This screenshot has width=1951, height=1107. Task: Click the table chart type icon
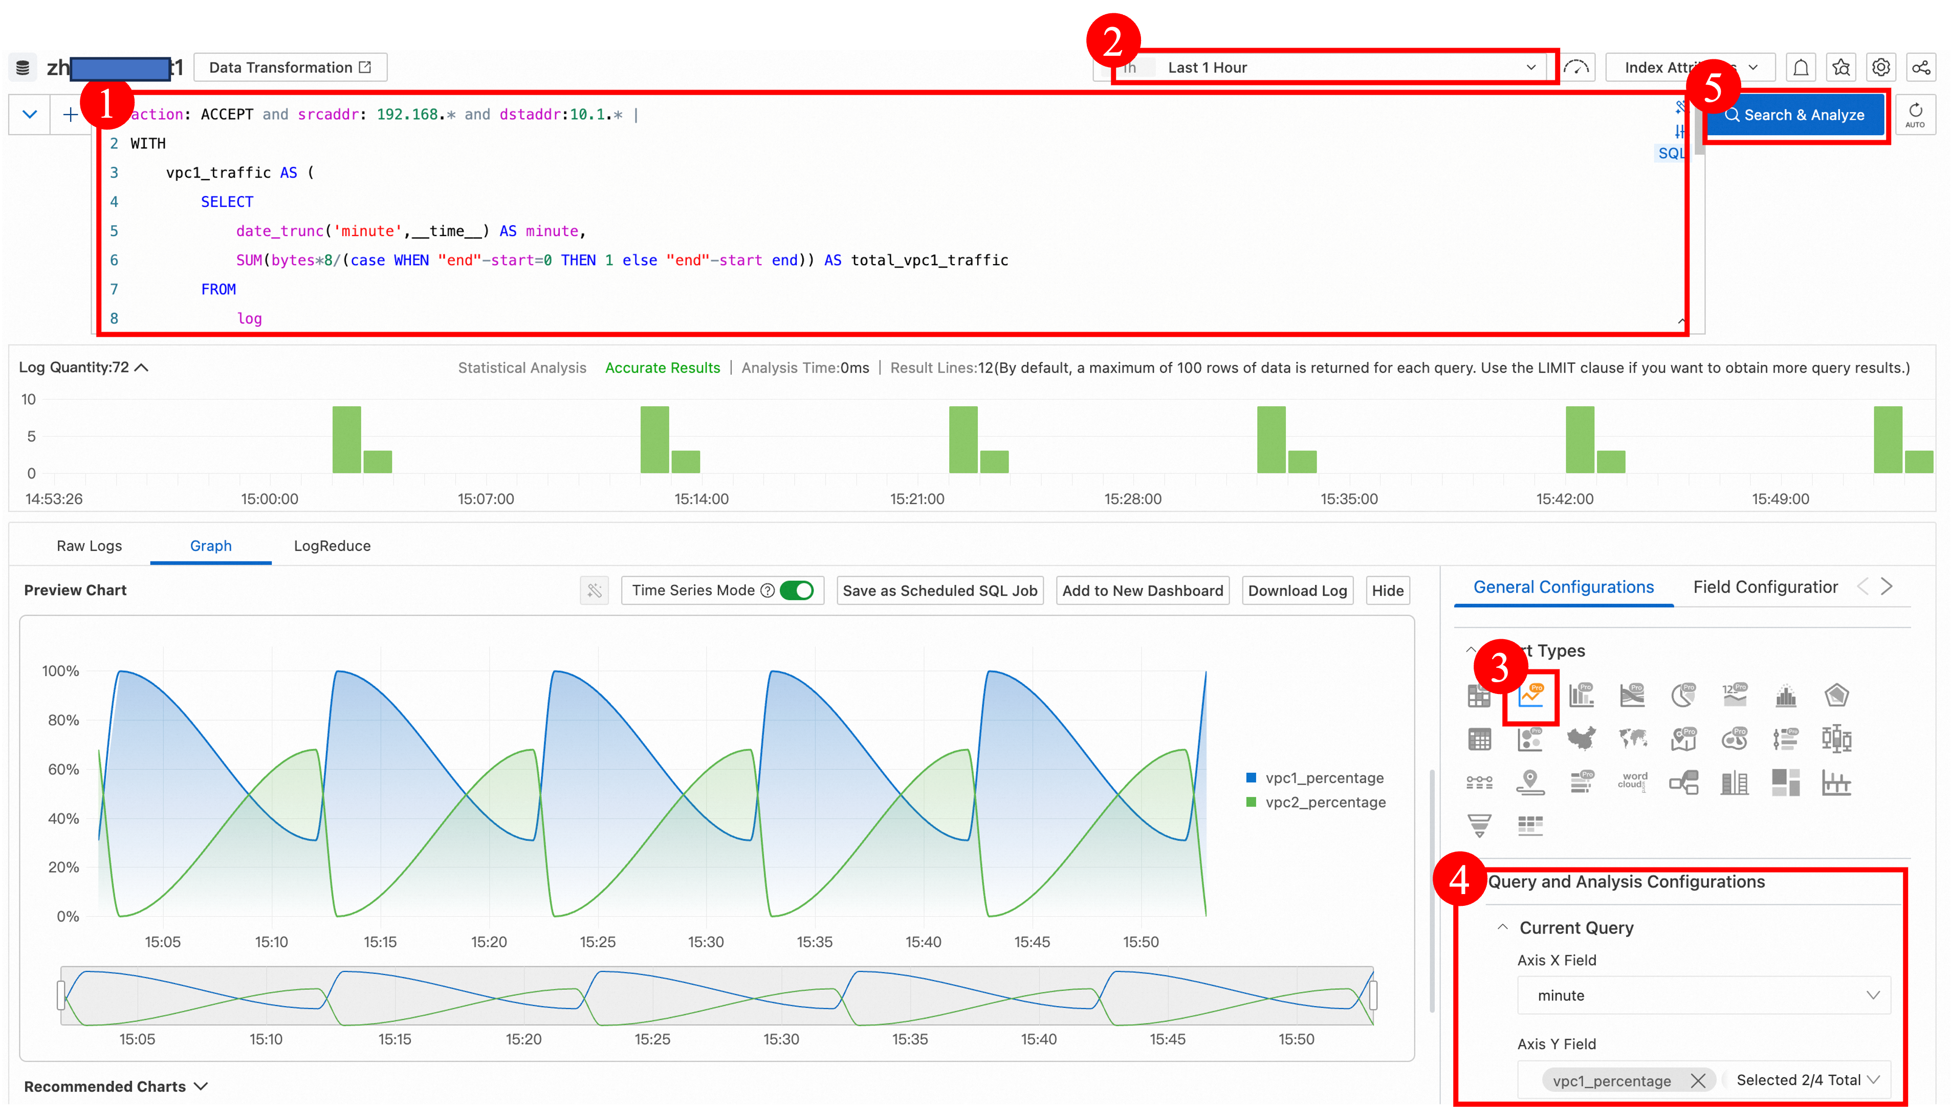[x=1479, y=694]
